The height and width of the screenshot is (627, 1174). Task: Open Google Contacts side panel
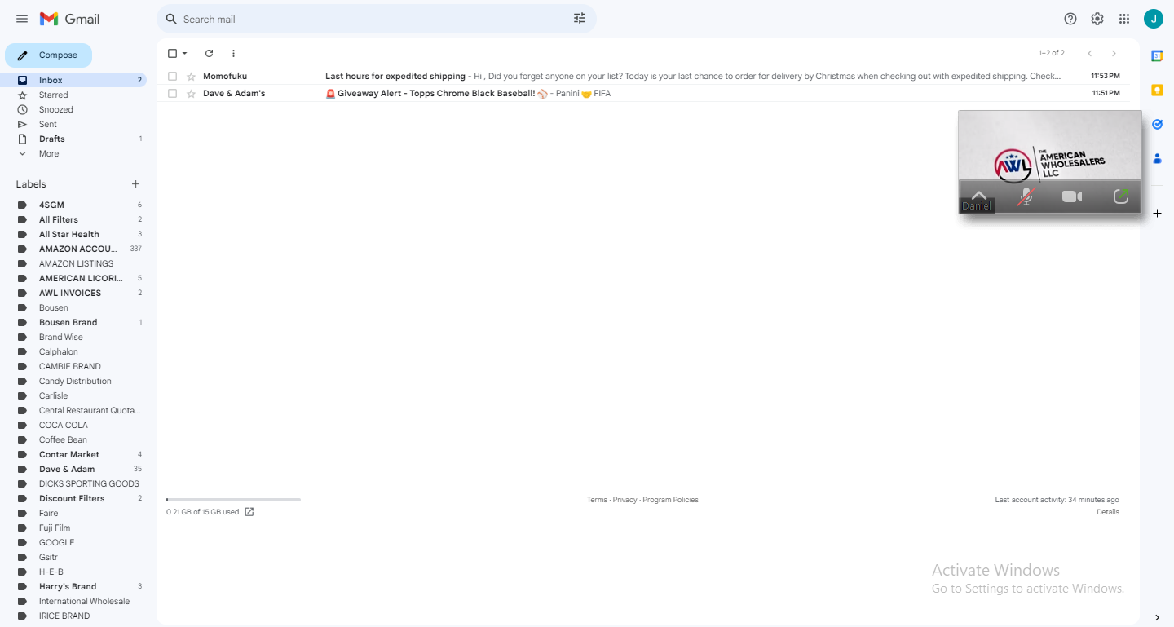click(x=1157, y=158)
